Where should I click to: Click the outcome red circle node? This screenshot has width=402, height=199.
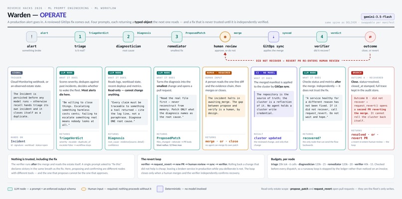370,37
